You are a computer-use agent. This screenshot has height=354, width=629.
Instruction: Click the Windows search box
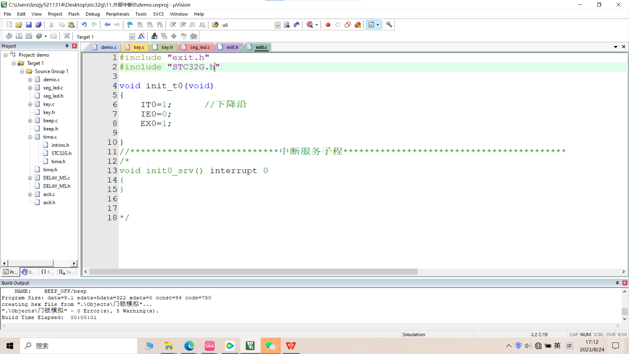(x=79, y=346)
